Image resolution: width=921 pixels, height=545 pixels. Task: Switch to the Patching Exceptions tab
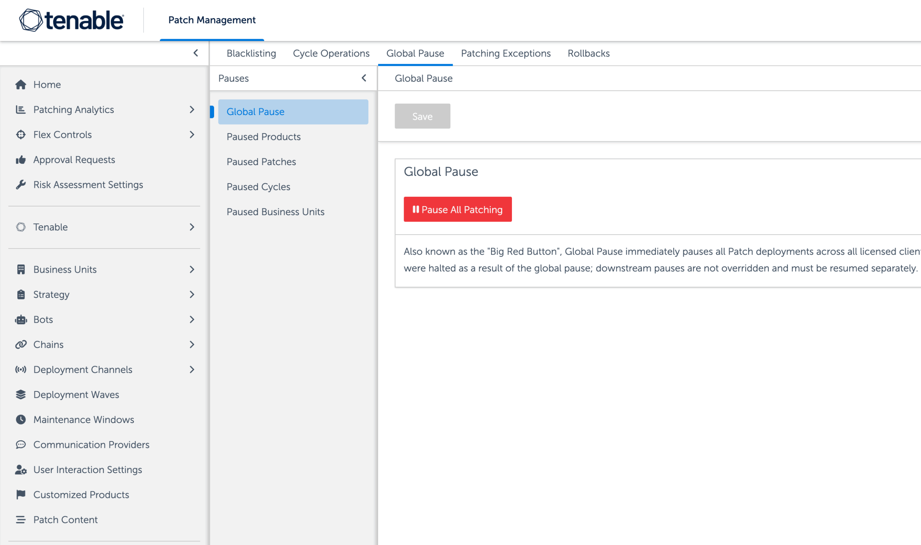[506, 54]
